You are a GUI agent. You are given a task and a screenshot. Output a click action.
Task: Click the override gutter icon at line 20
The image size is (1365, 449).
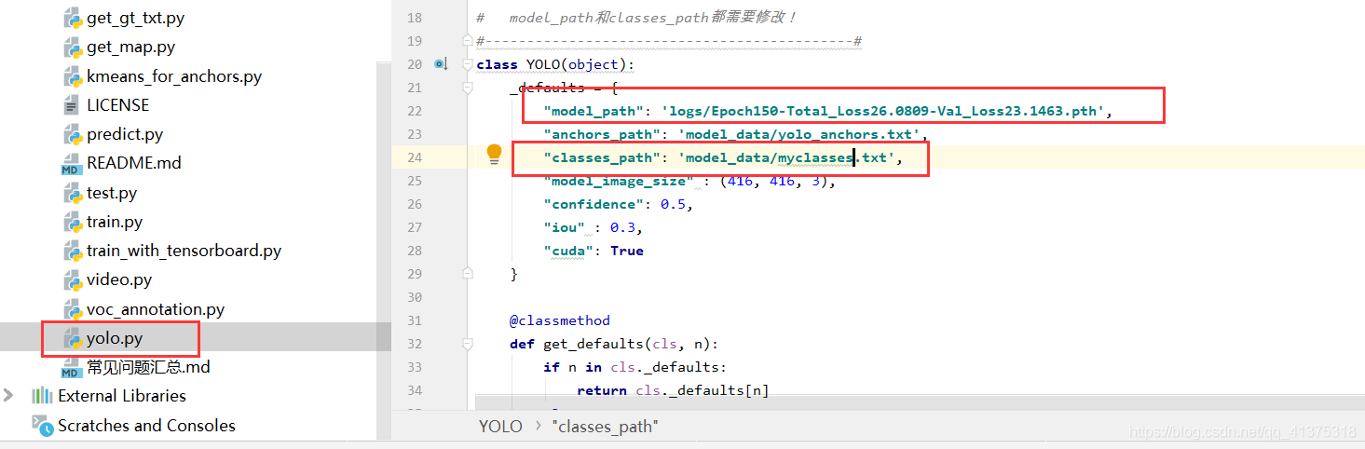[x=441, y=64]
